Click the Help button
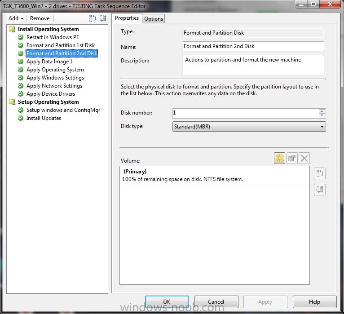 315,302
